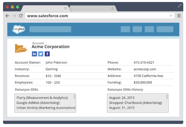Click Urban Airship (Marketing Automation) entry
This screenshot has height=127, width=186.
click(x=46, y=108)
